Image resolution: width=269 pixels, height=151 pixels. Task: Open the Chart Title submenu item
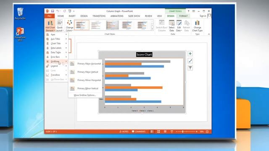pos(57,43)
